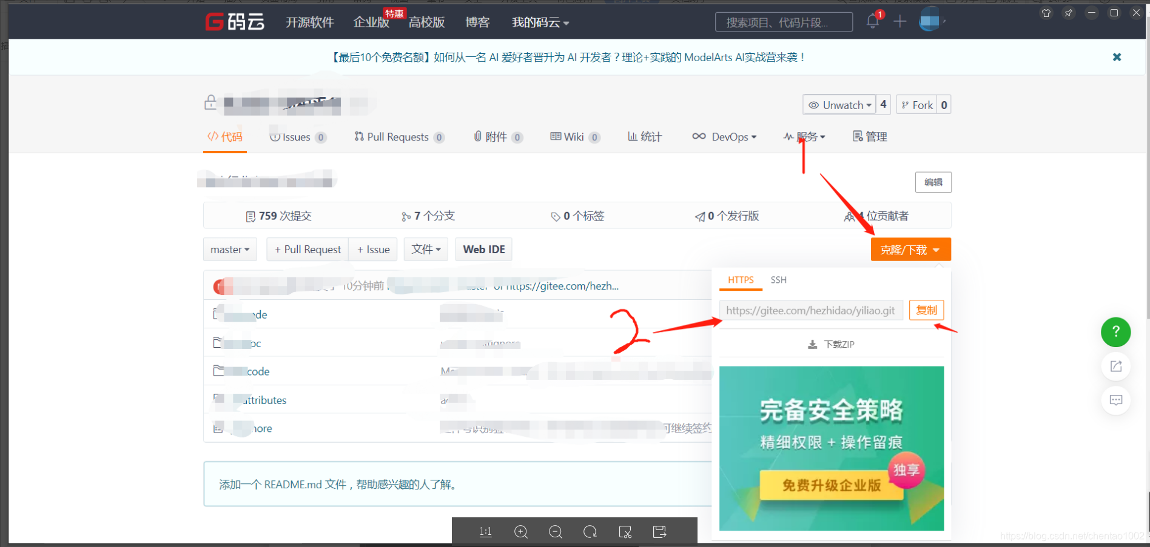
Task: Open the 代码 code tab
Action: [x=225, y=137]
